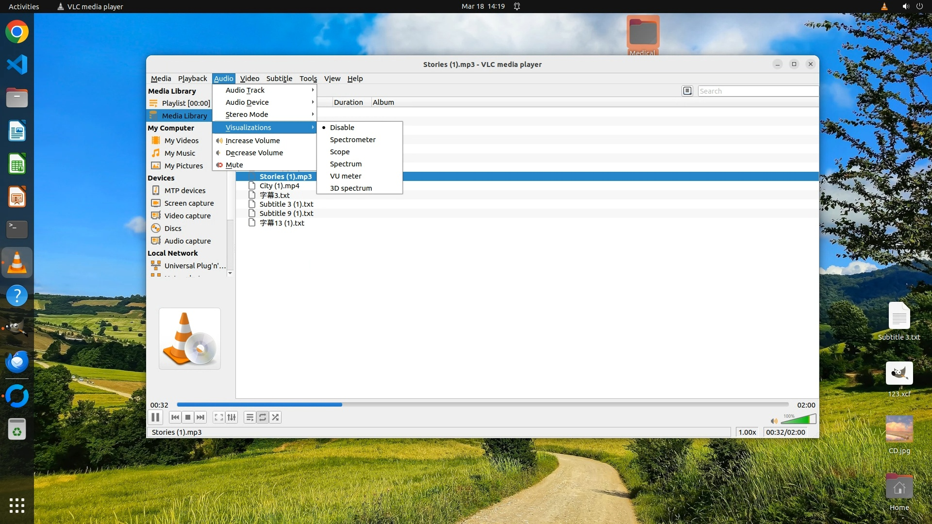Screen dimensions: 932x524
Task: Skip to next media in playlist
Action: pos(200,417)
